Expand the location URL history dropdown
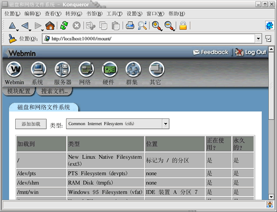This screenshot has height=212, width=277. click(x=258, y=38)
